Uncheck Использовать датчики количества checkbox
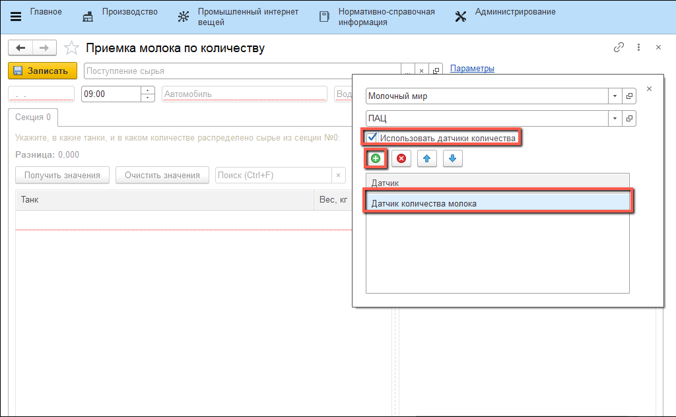Viewport: 676px width, 417px height. point(372,138)
